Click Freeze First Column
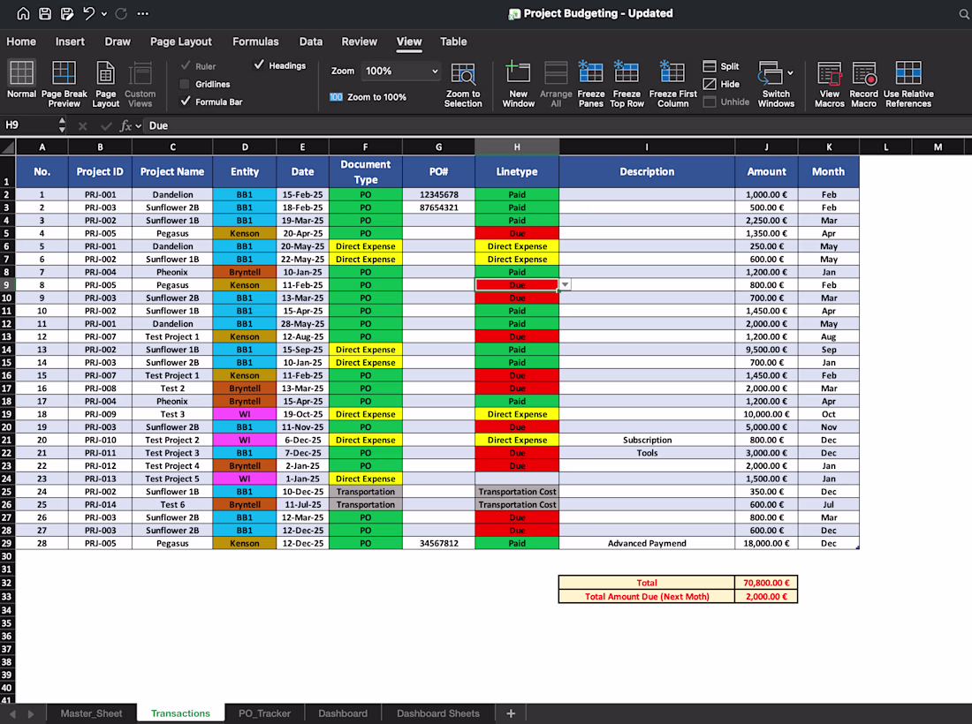972x724 pixels. click(x=673, y=84)
